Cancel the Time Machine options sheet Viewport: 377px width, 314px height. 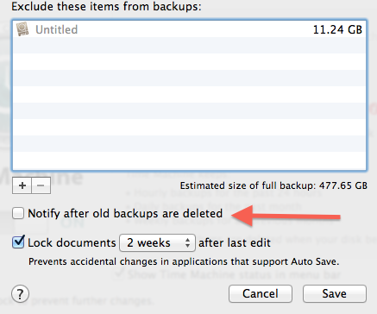point(261,293)
